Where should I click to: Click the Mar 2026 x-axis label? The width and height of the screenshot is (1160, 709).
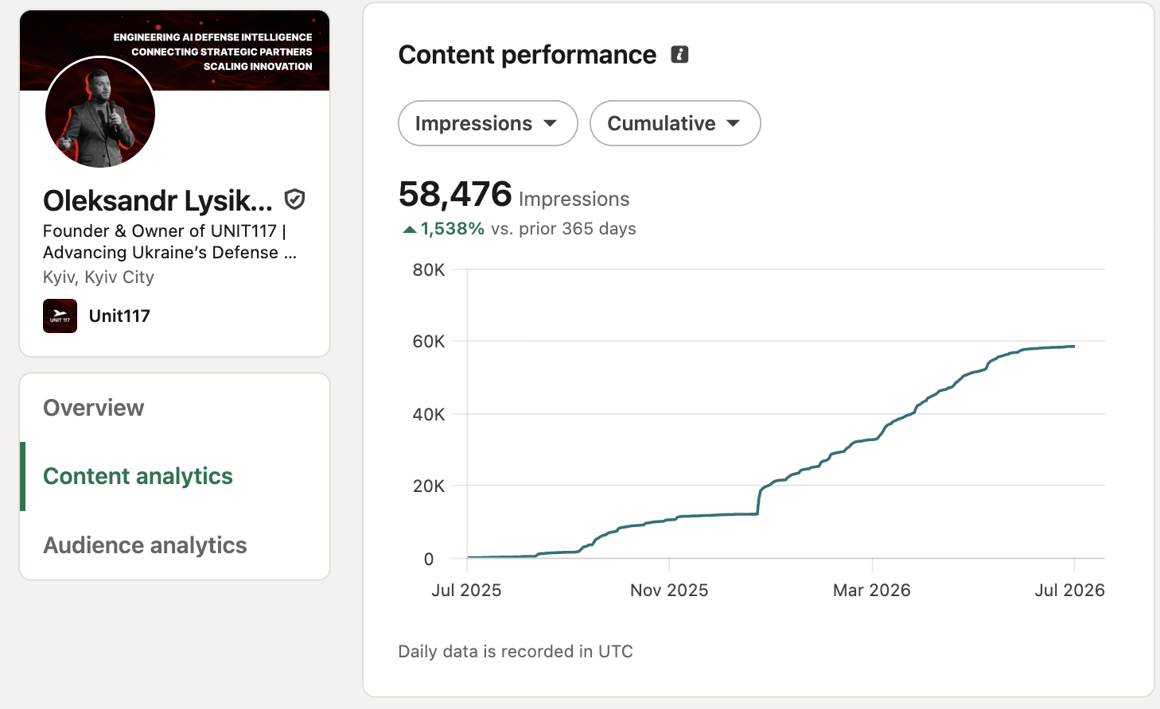point(872,590)
